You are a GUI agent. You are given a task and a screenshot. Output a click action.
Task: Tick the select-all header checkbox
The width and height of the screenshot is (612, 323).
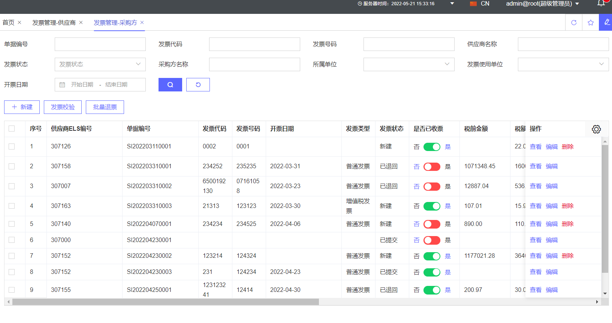coord(12,129)
